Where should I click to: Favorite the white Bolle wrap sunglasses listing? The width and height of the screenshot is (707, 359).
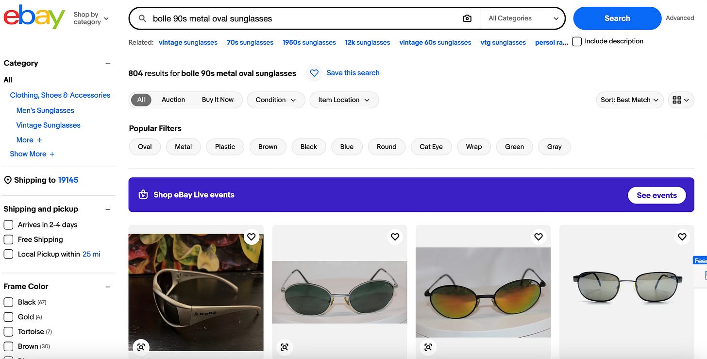(x=251, y=237)
